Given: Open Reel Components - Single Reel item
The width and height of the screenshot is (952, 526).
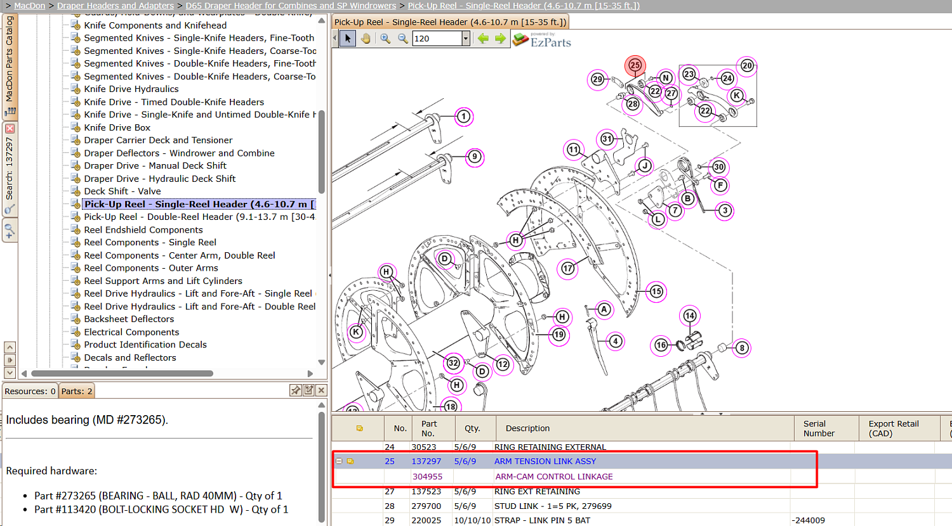Looking at the screenshot, I should 150,242.
